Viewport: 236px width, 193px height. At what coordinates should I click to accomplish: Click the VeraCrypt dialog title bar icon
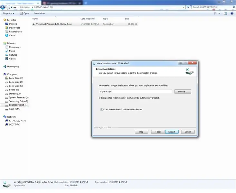click(94, 63)
